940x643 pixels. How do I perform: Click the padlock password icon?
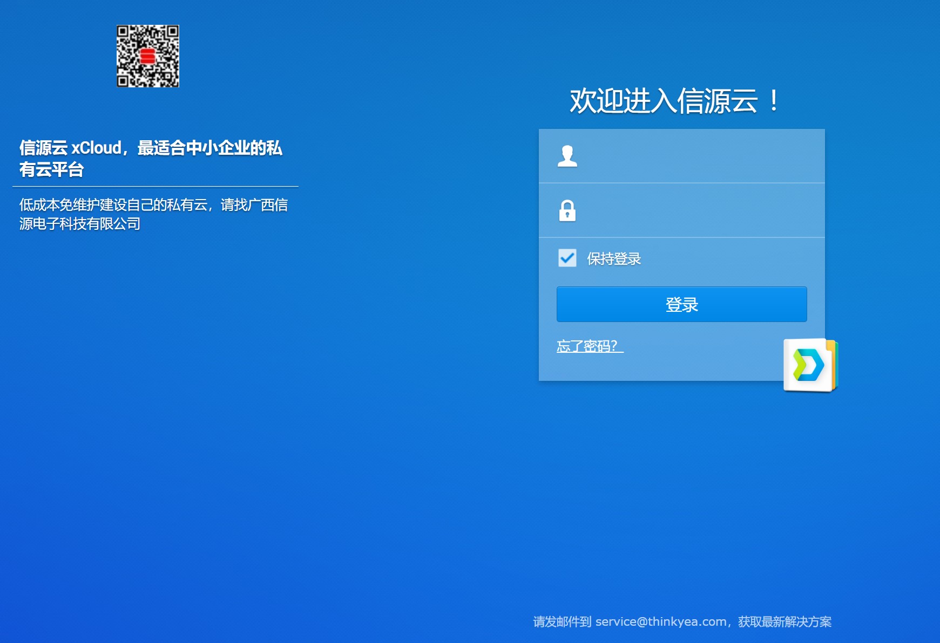(x=567, y=210)
